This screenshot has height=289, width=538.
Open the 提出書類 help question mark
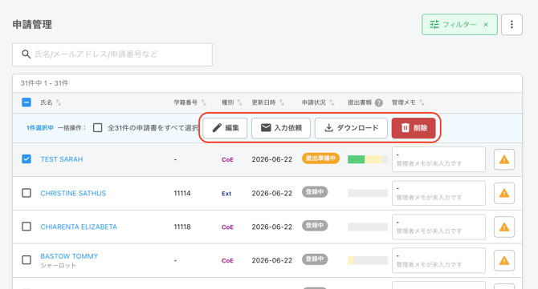coord(378,102)
